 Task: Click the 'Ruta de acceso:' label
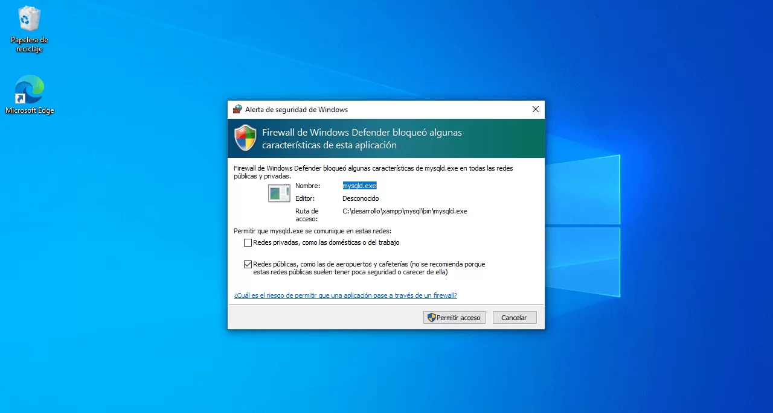307,215
